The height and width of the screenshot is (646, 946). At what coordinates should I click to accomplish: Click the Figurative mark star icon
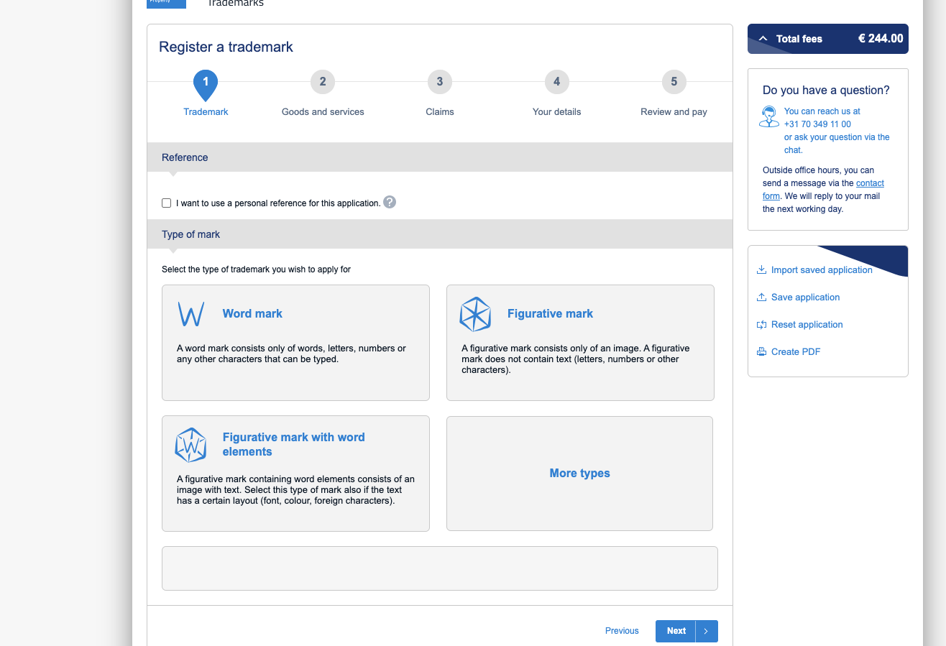(x=475, y=314)
